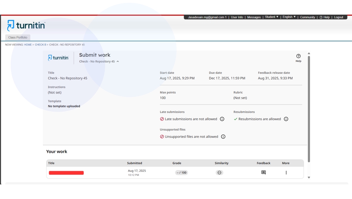The image size is (352, 199).
Task: Go to HOME breadcrumb link
Action: [x=28, y=45]
